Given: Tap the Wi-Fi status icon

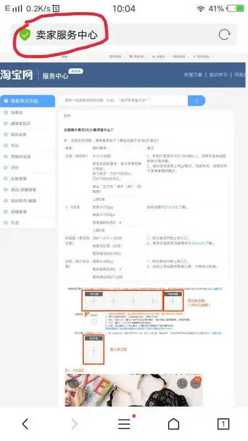Looking at the screenshot, I should (201, 8).
